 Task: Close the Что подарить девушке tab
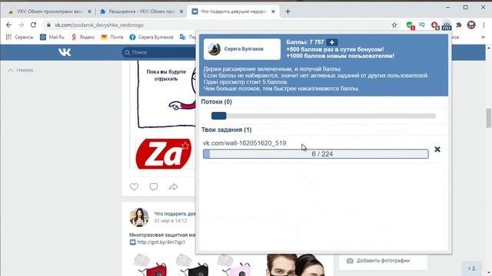pyautogui.click(x=274, y=11)
